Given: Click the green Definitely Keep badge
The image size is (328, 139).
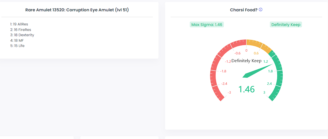Looking at the screenshot, I should click(286, 25).
